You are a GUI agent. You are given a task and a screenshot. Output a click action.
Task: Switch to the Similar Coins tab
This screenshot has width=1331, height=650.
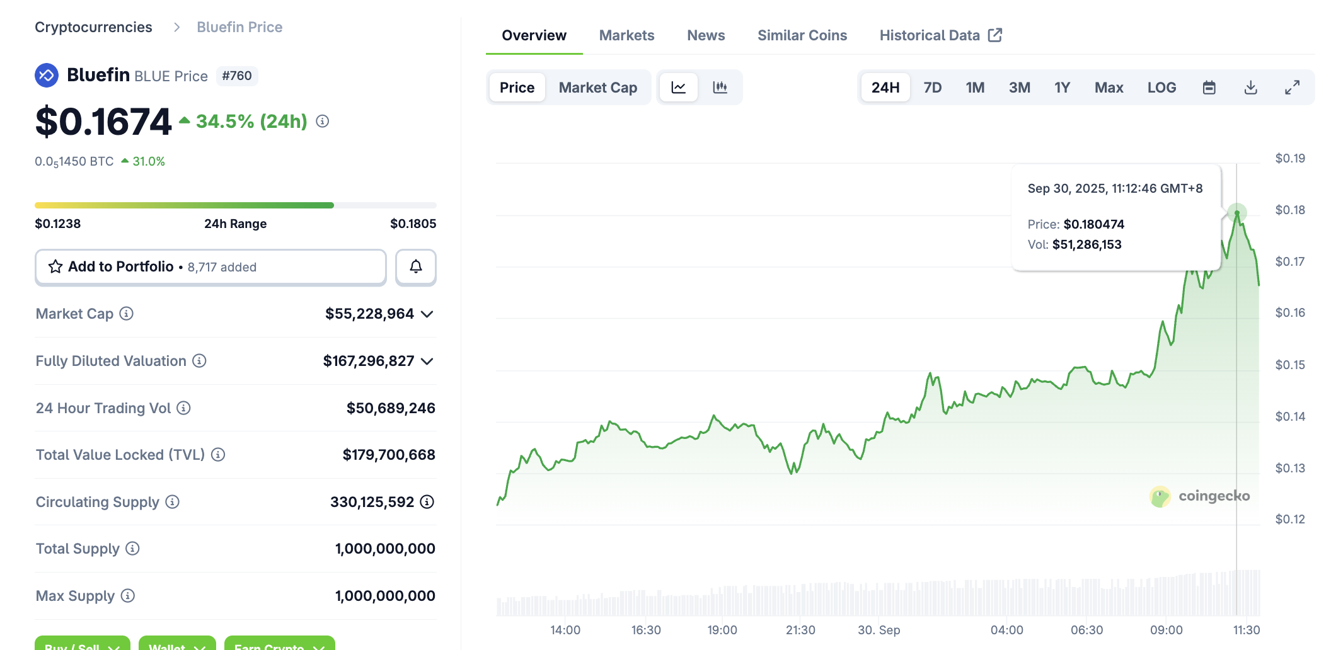[802, 35]
